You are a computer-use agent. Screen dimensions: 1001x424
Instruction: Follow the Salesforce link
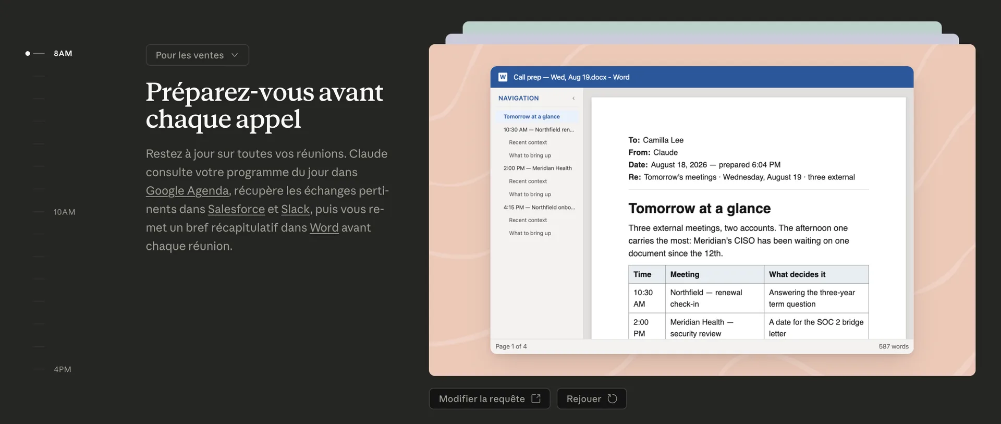[x=236, y=209]
